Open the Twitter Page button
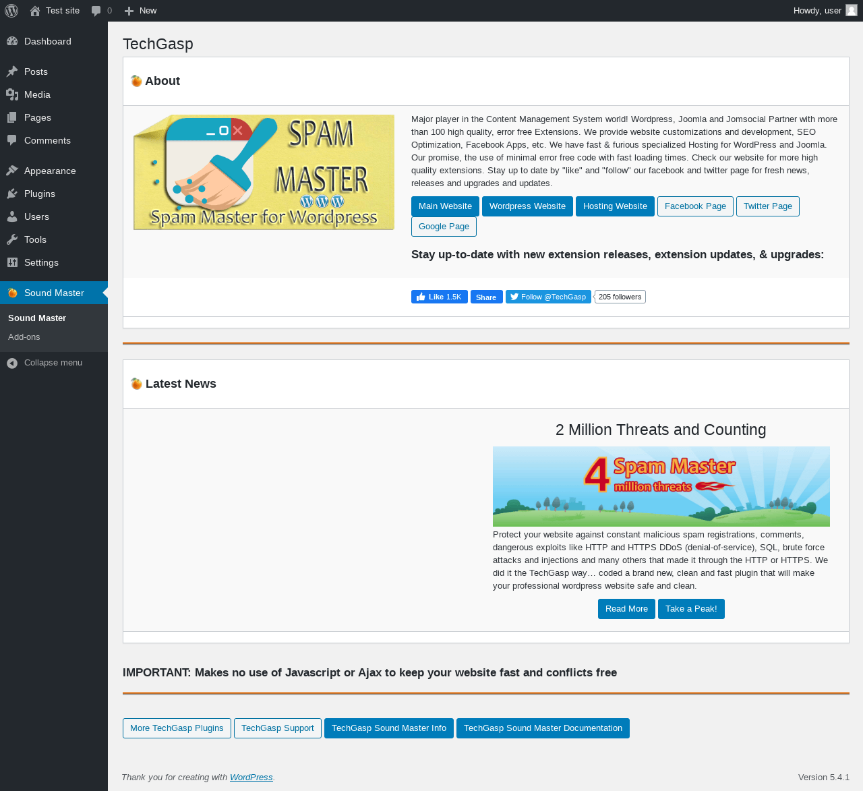This screenshot has width=863, height=791. coord(768,206)
